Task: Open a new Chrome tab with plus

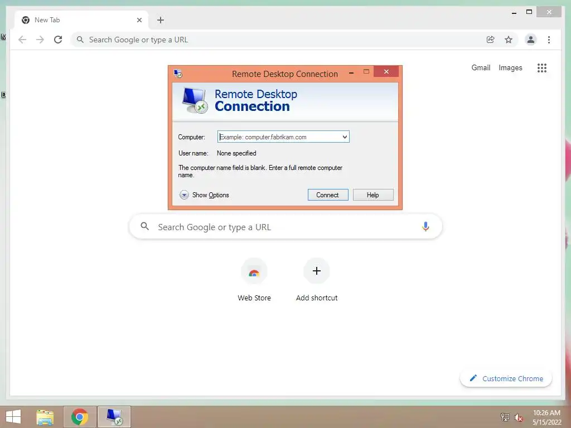Action: pyautogui.click(x=161, y=20)
